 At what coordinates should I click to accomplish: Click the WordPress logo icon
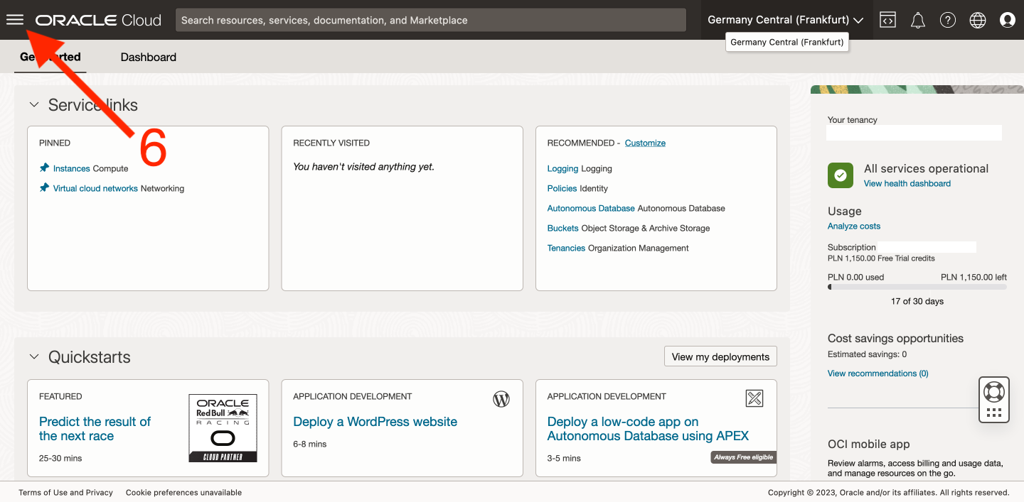point(501,399)
